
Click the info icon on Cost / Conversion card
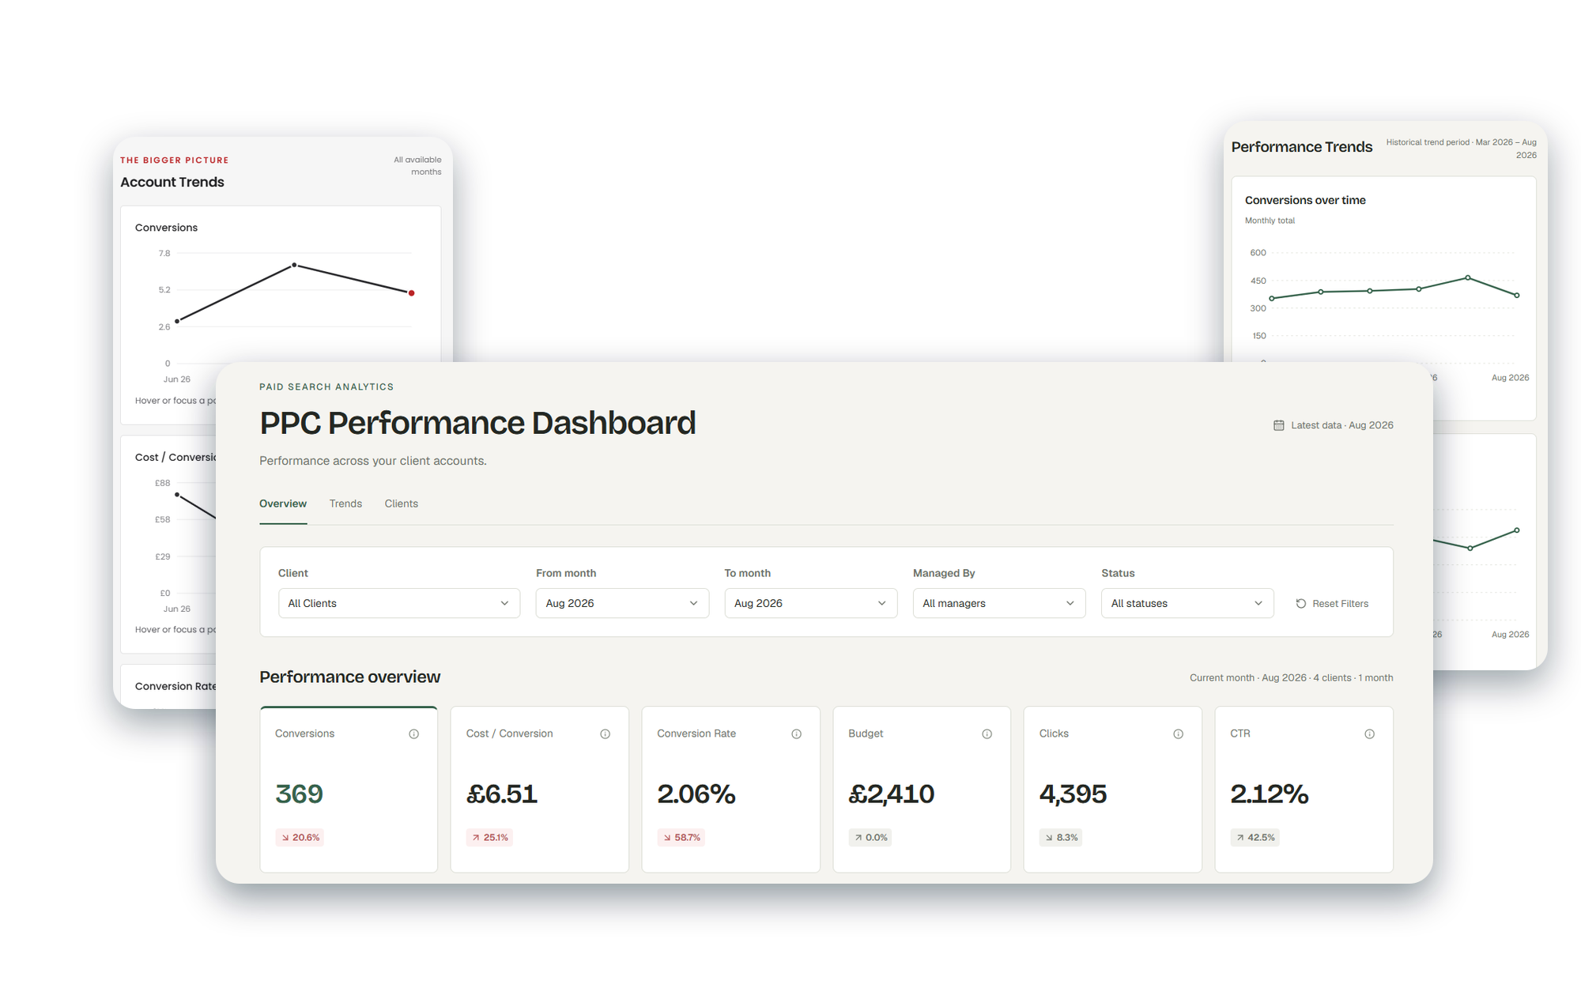coord(605,733)
